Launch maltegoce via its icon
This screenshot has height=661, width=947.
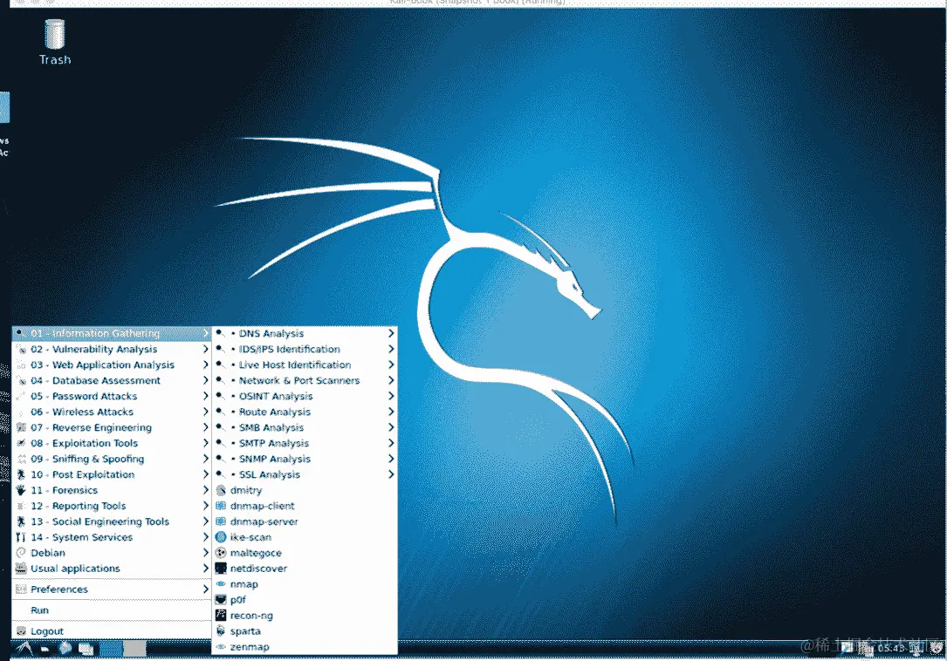221,553
